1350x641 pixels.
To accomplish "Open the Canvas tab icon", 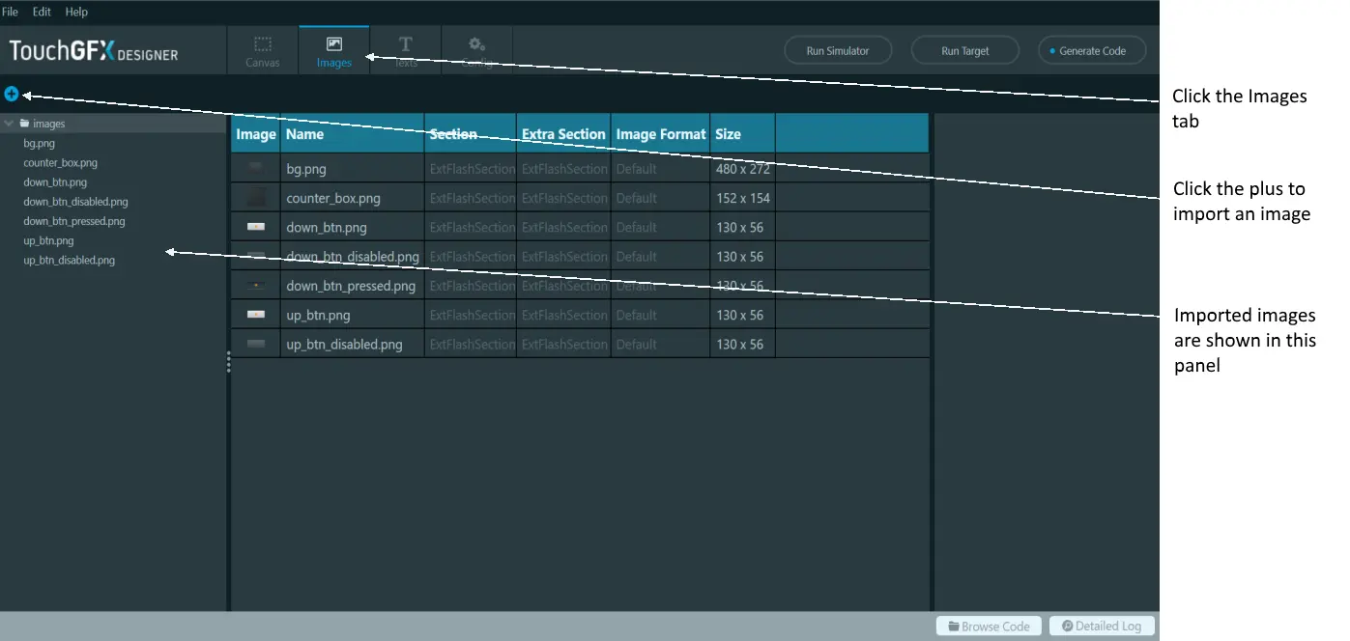I will click(x=263, y=44).
